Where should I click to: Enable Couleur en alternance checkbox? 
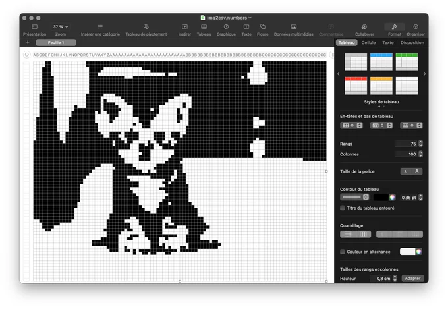tap(343, 252)
